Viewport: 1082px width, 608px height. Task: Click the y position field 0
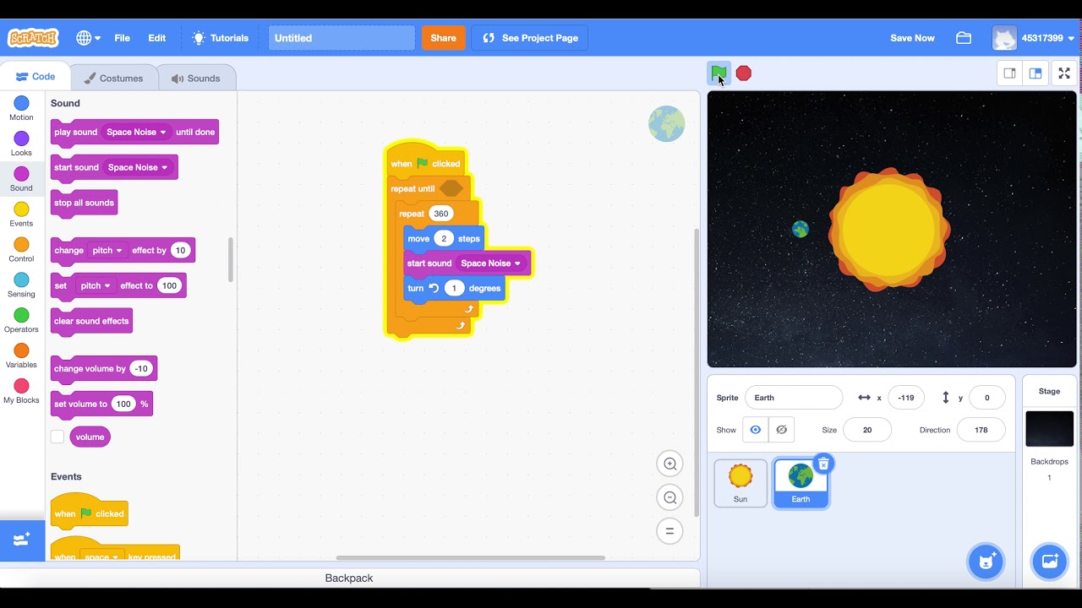pyautogui.click(x=986, y=398)
